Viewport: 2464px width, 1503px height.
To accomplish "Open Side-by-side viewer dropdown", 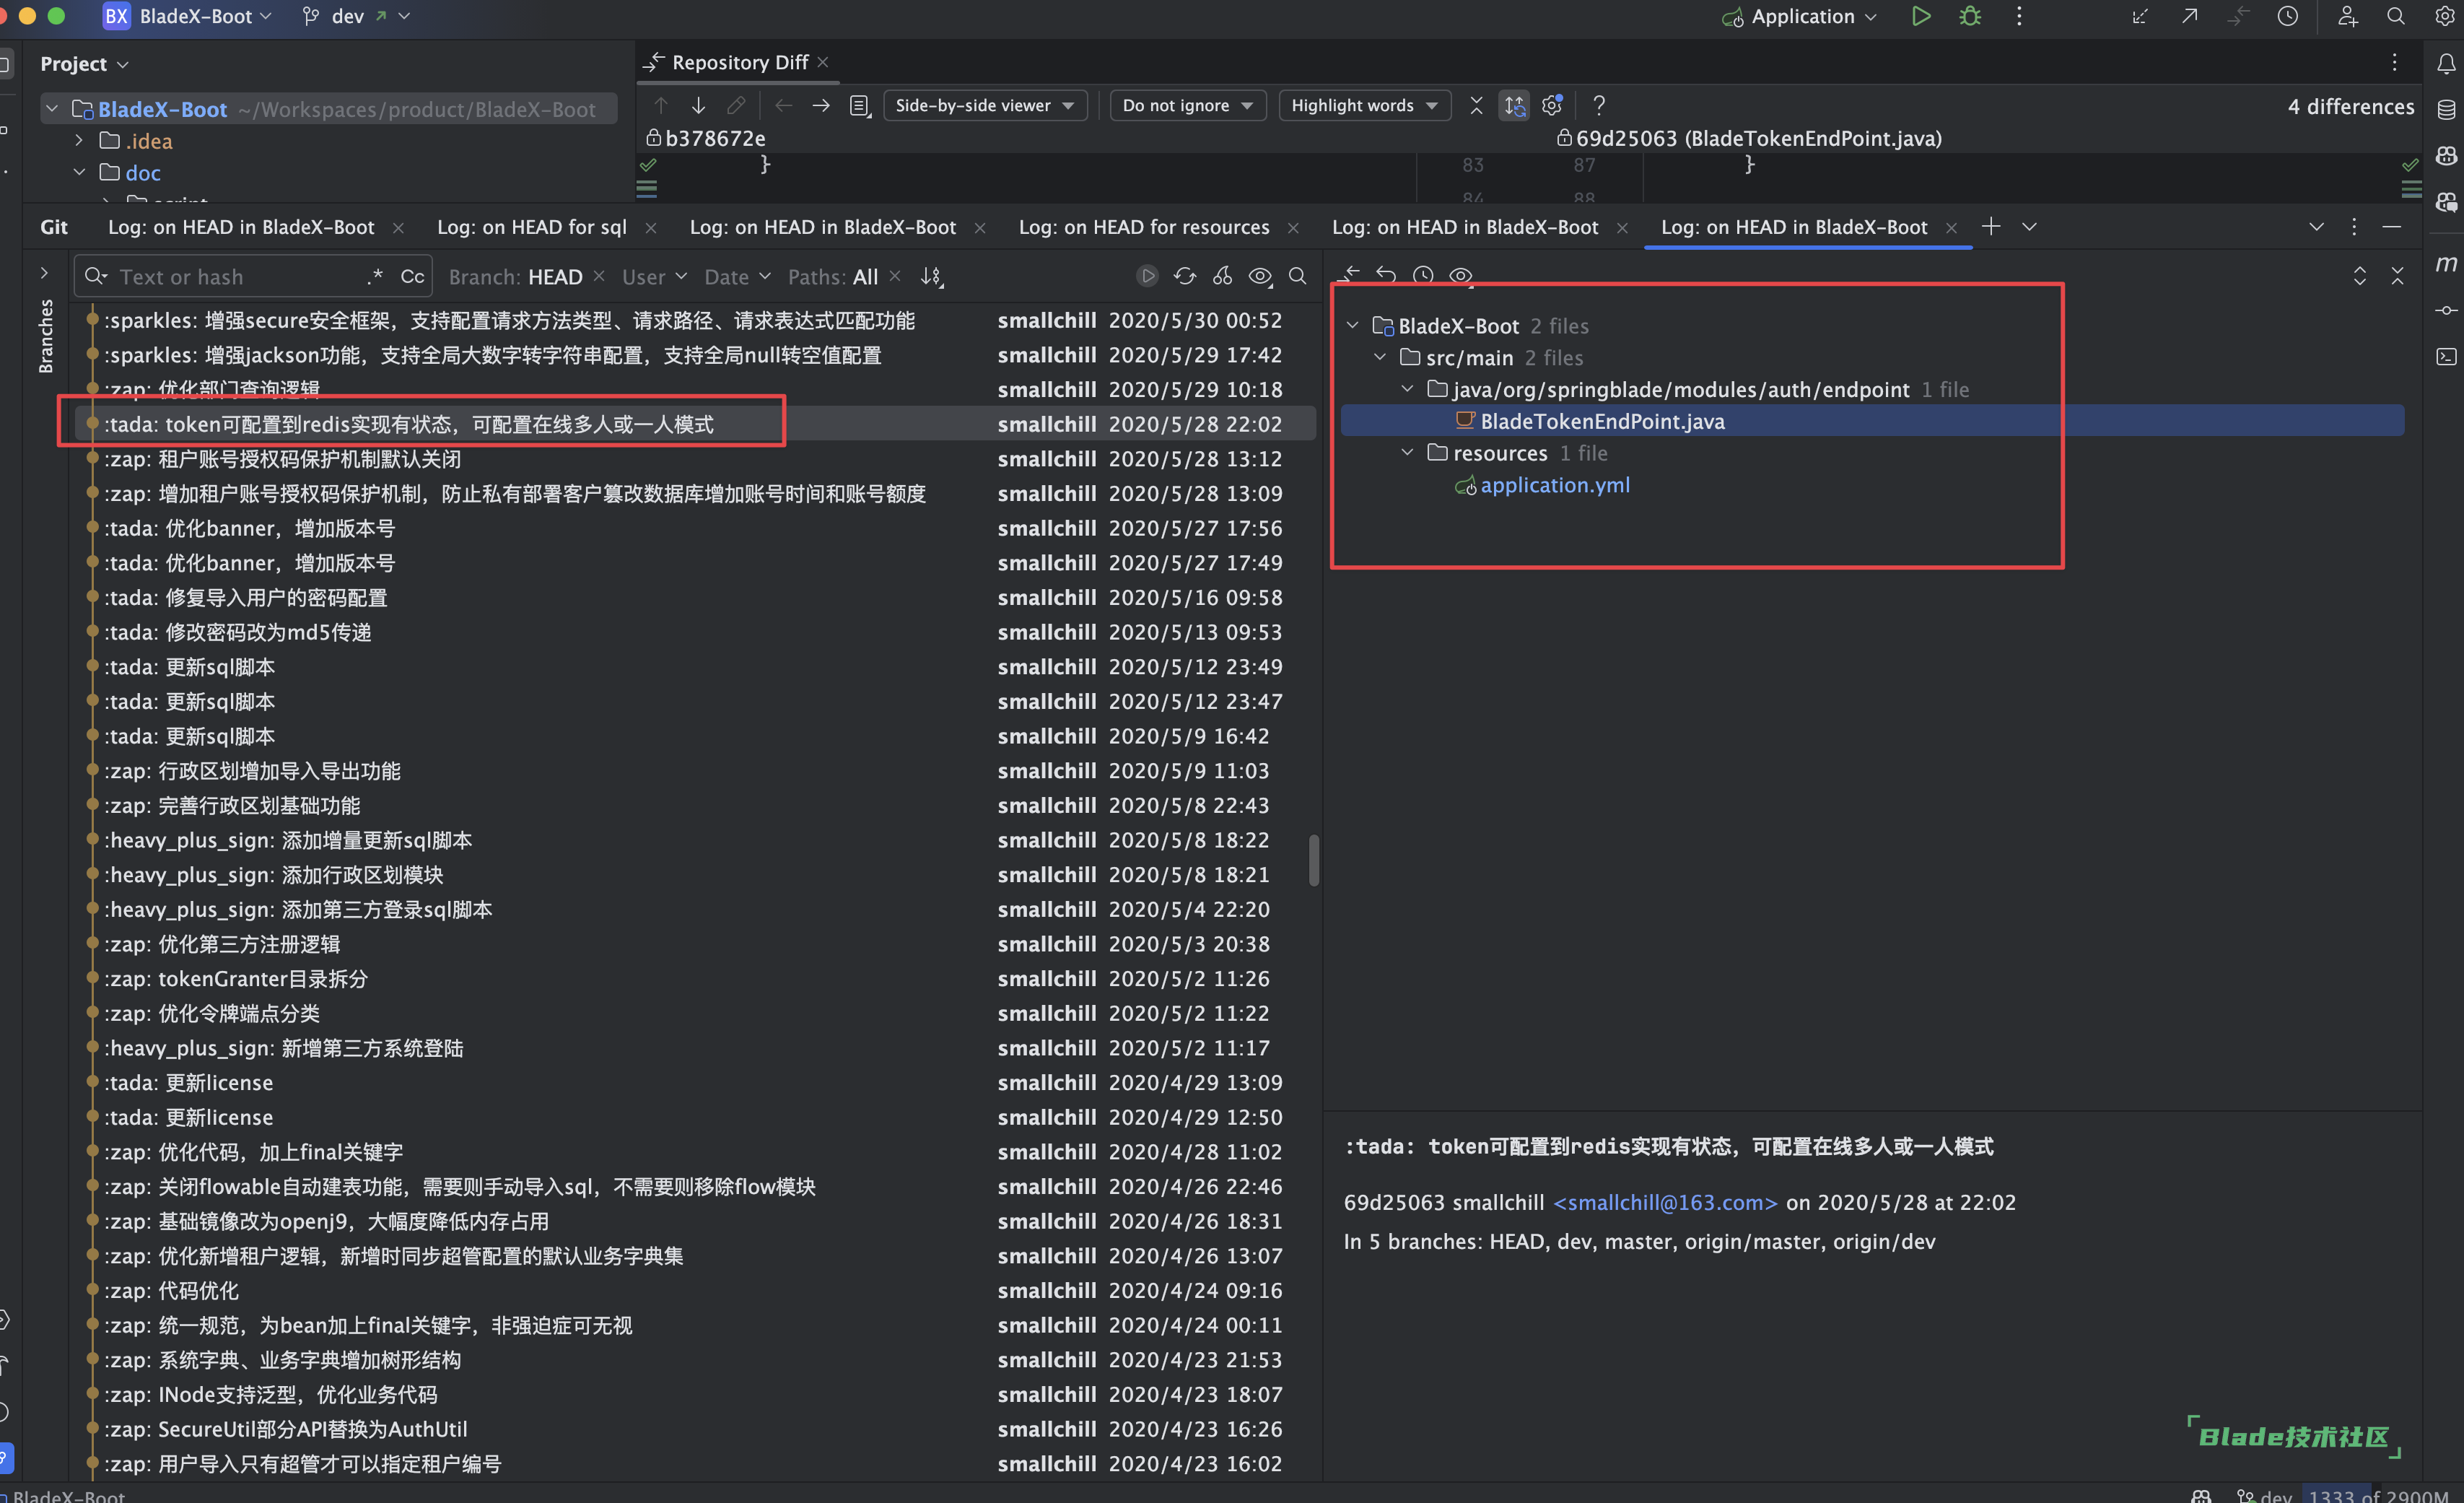I will pos(984,105).
